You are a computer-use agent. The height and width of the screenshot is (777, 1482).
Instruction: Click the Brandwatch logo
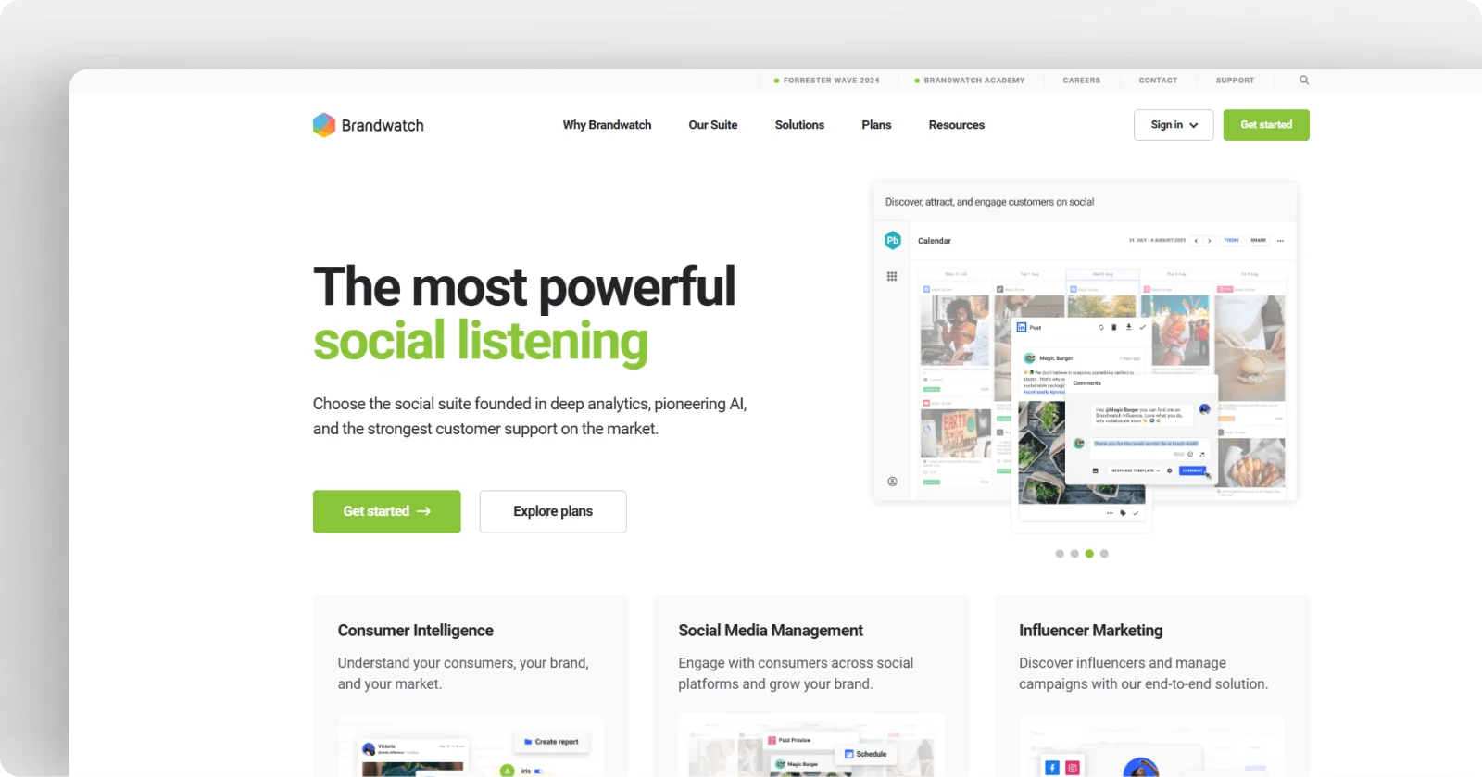point(368,125)
